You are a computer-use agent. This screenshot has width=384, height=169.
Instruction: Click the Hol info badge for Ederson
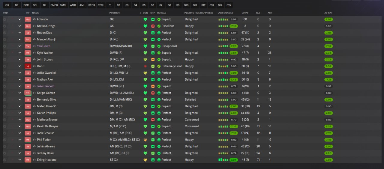click(28, 19)
